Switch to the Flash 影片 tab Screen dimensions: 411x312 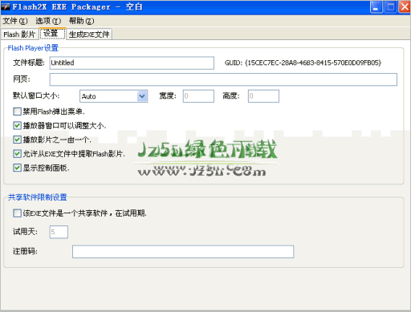tap(19, 34)
